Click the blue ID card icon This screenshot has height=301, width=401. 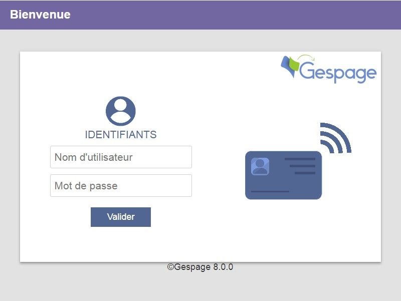tap(283, 175)
